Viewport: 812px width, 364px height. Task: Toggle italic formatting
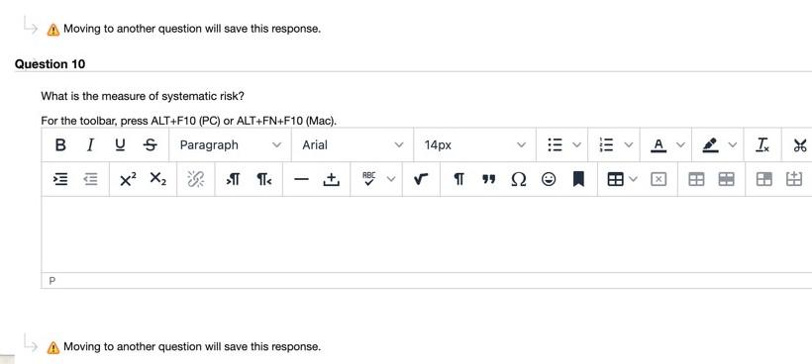click(90, 145)
